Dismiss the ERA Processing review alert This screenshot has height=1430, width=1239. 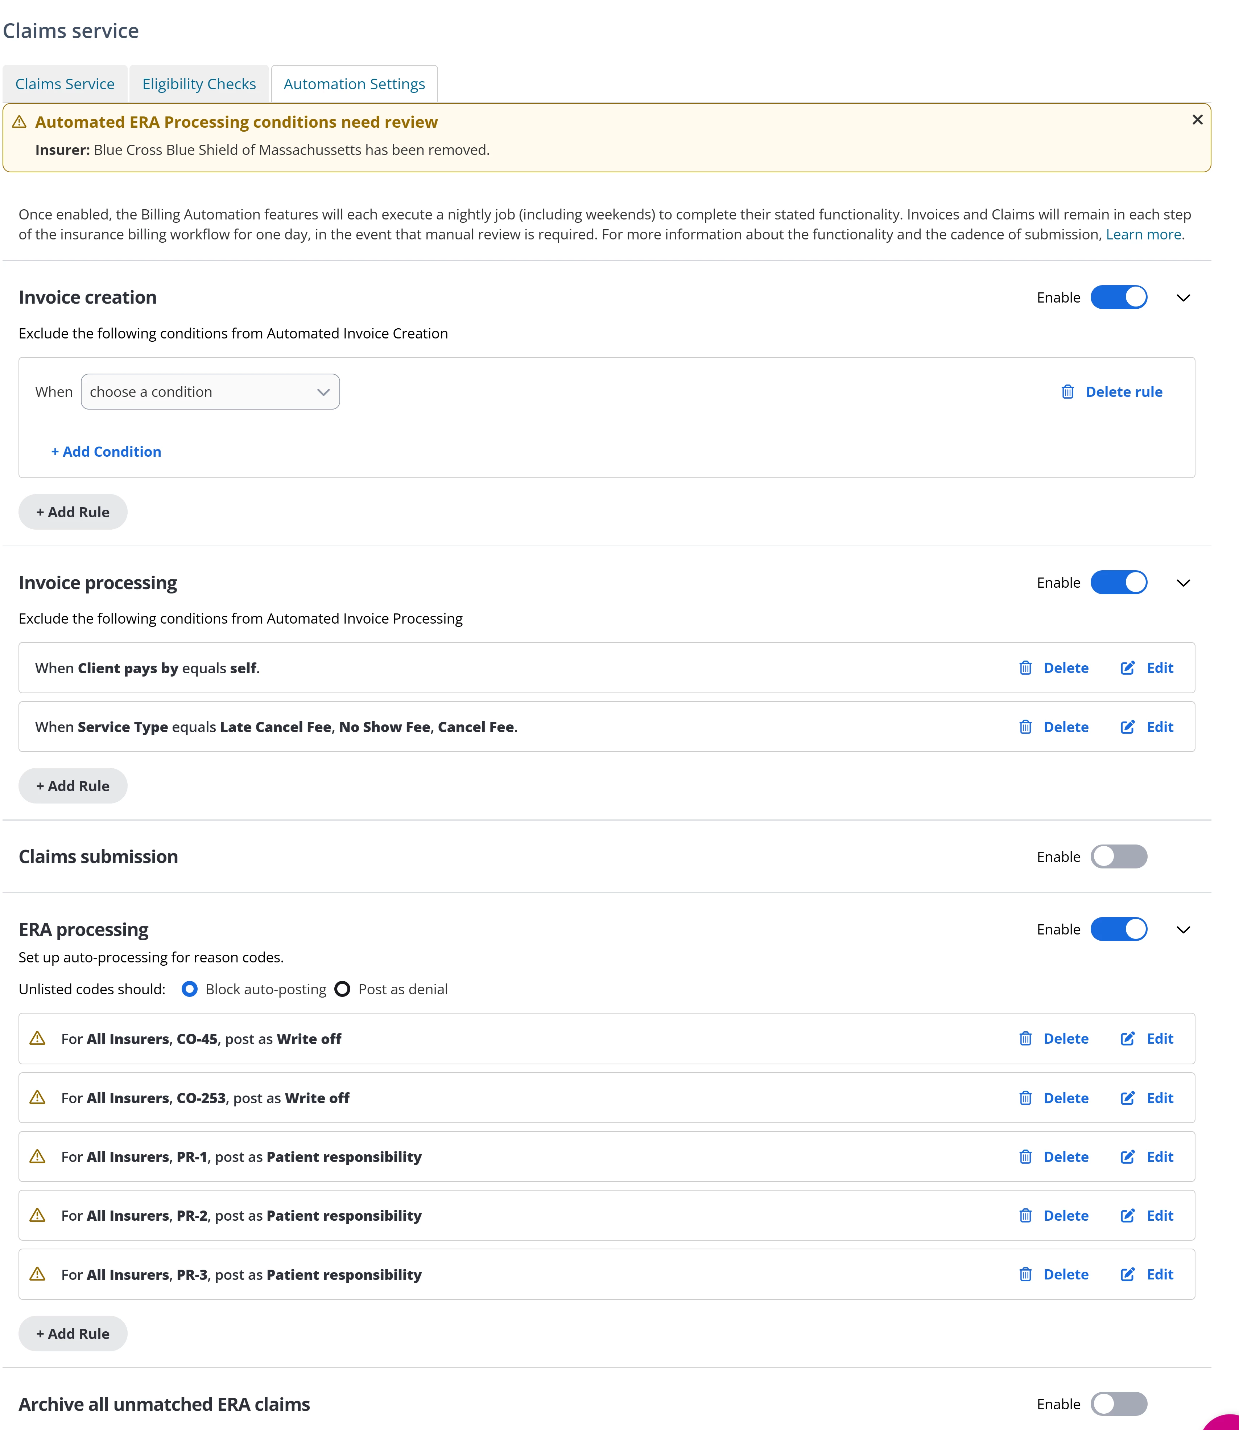(1198, 120)
